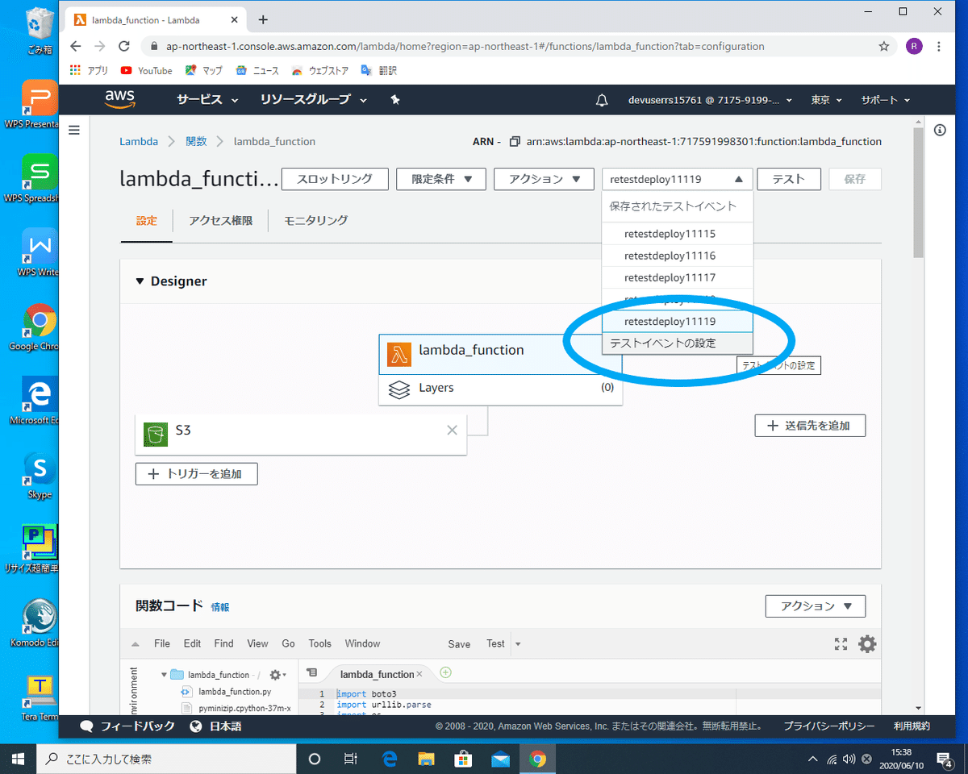
Task: Bookmark this page with the star icon
Action: pyautogui.click(x=884, y=46)
